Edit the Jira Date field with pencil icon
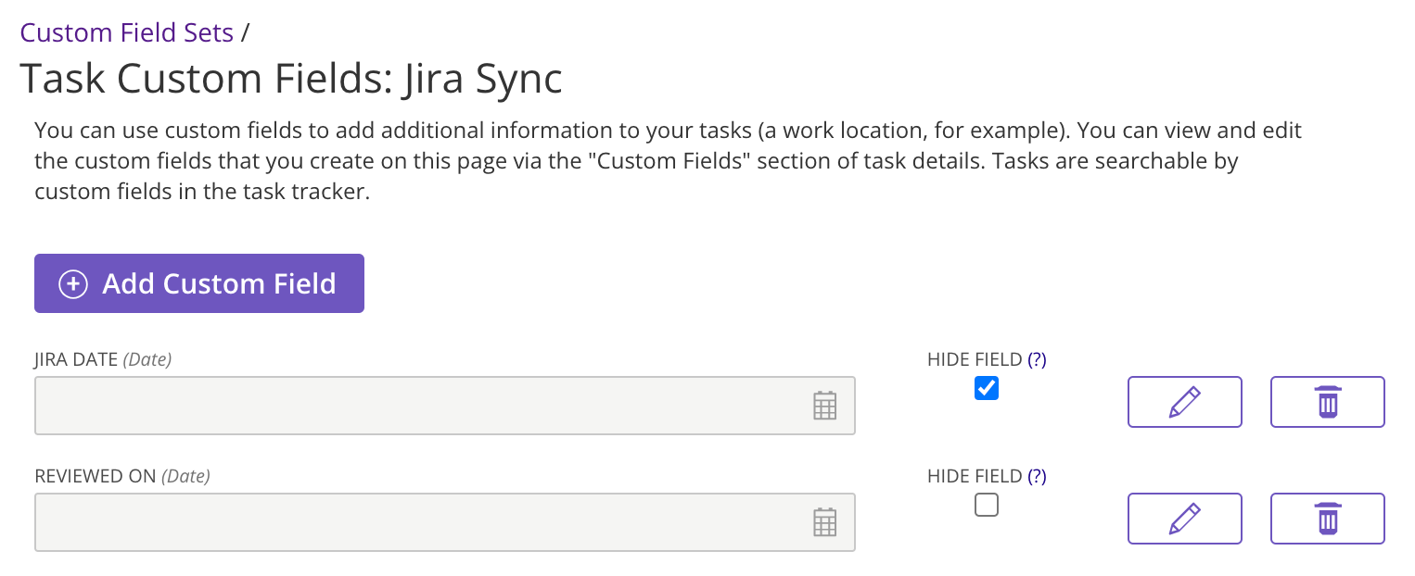 pyautogui.click(x=1184, y=402)
